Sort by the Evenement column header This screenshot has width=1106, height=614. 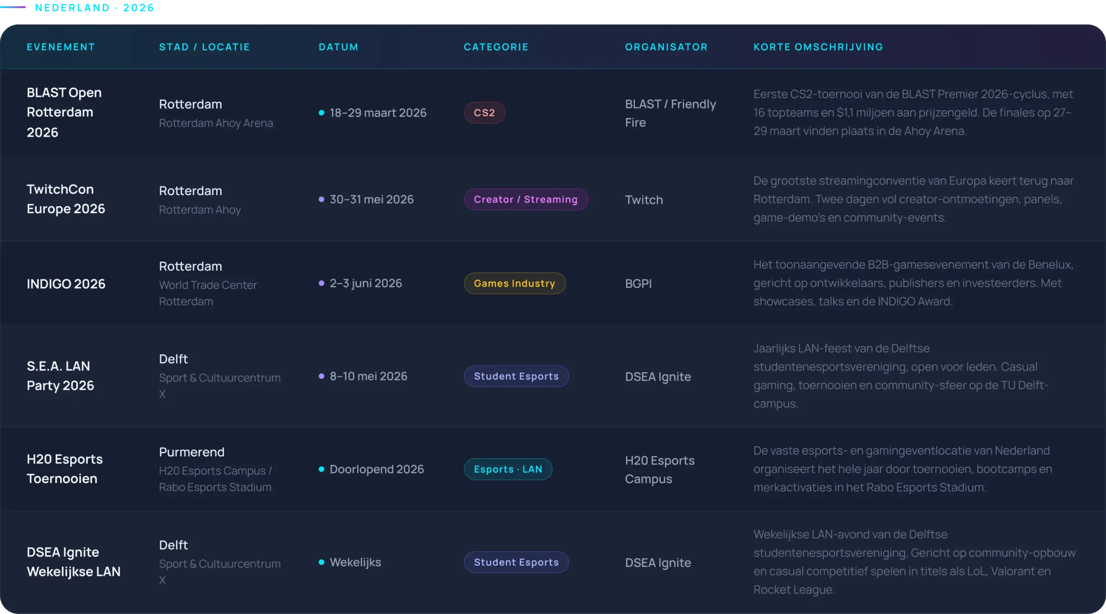pos(60,47)
